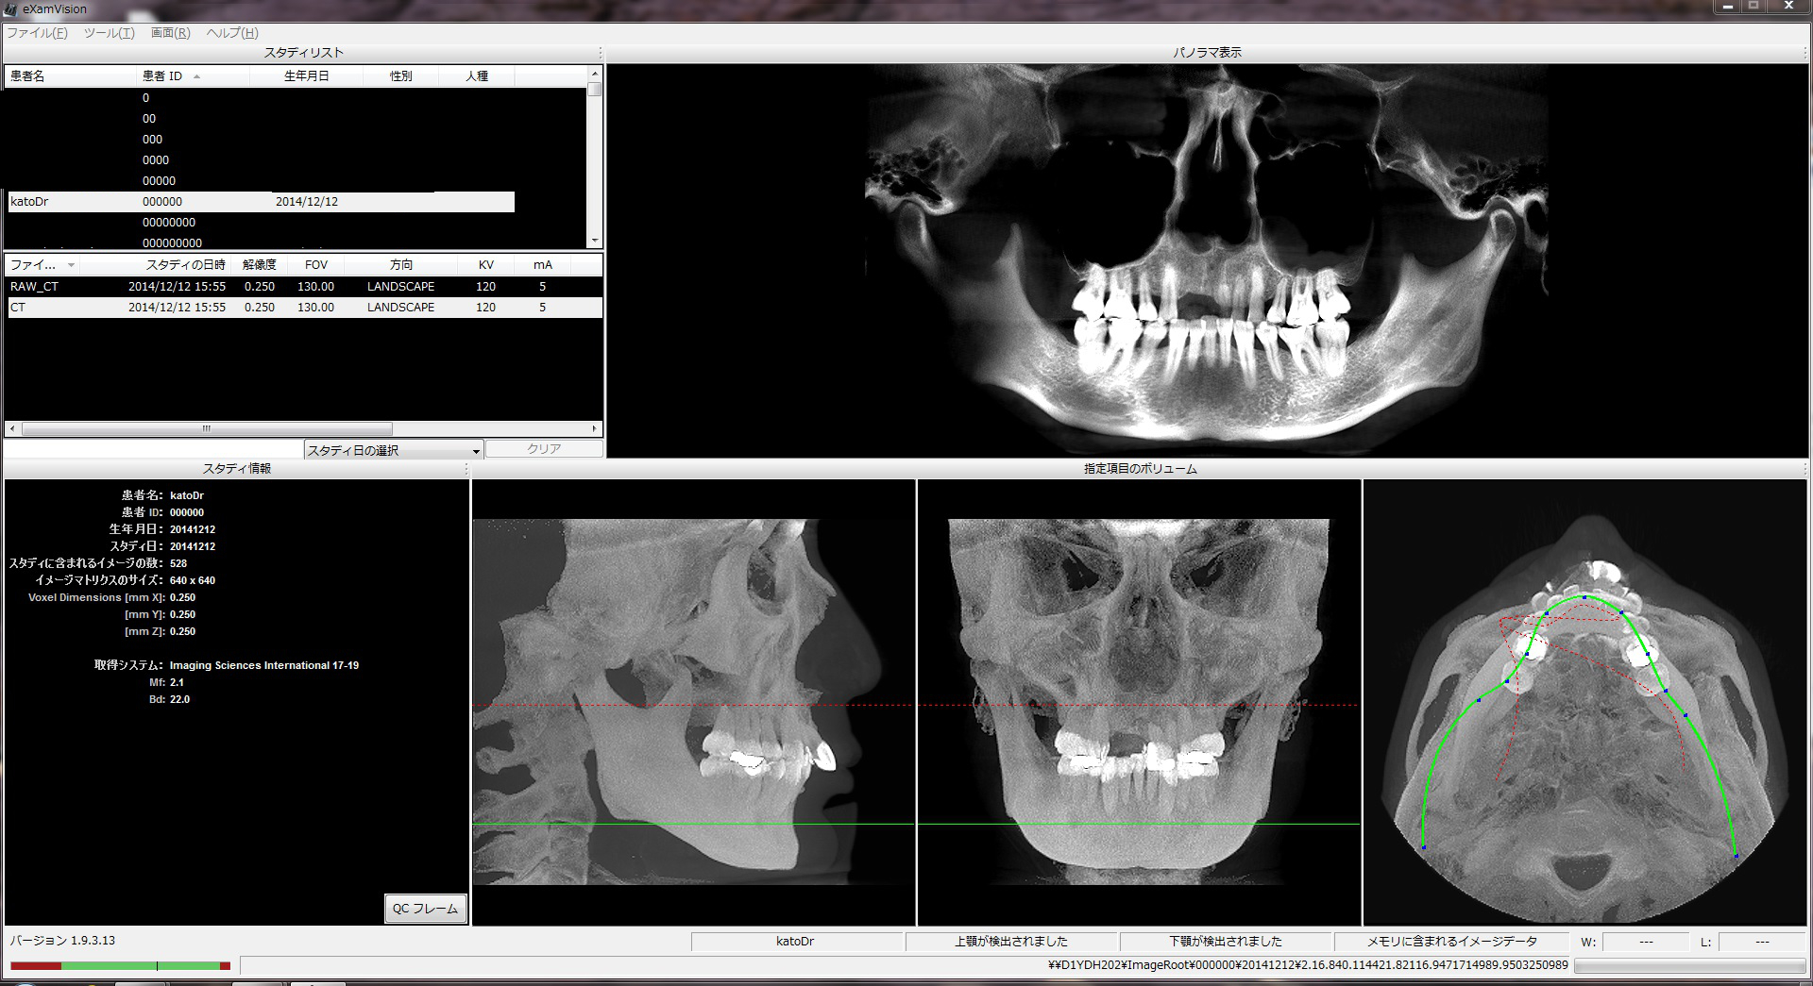Click the eXamVision app icon in title bar
Screen dimensions: 1813x986
(x=11, y=8)
